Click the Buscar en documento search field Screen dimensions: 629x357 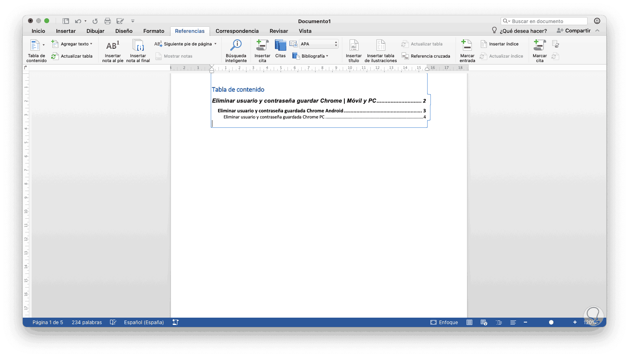point(544,21)
